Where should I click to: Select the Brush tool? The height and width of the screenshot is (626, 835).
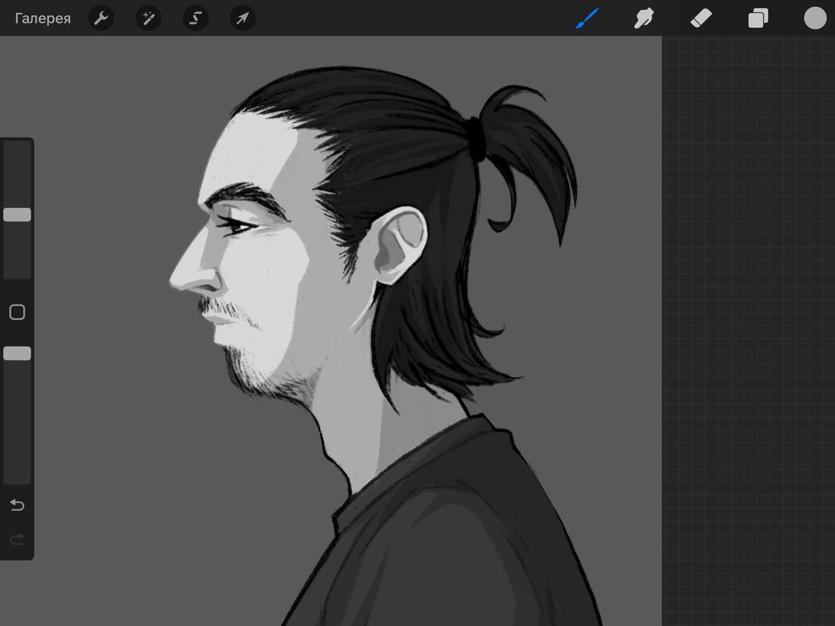(587, 18)
